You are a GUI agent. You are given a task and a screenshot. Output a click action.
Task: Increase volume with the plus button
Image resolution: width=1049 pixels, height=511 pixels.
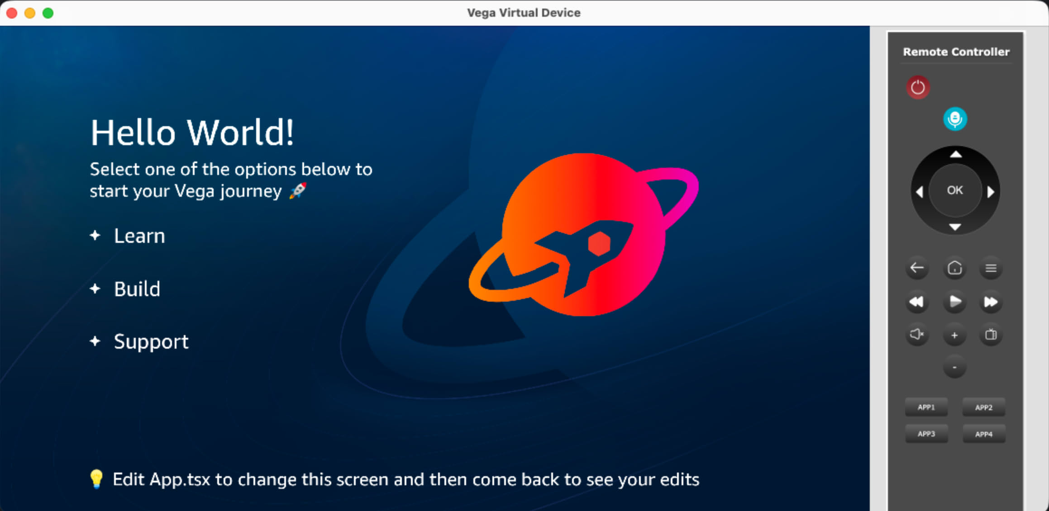[x=954, y=335]
